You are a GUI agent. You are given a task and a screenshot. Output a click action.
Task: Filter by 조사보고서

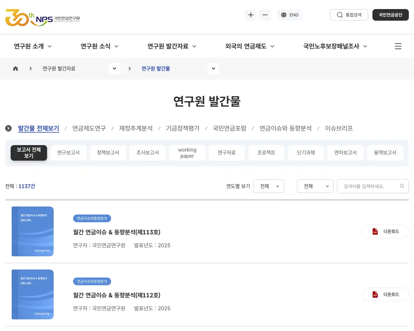(x=147, y=153)
